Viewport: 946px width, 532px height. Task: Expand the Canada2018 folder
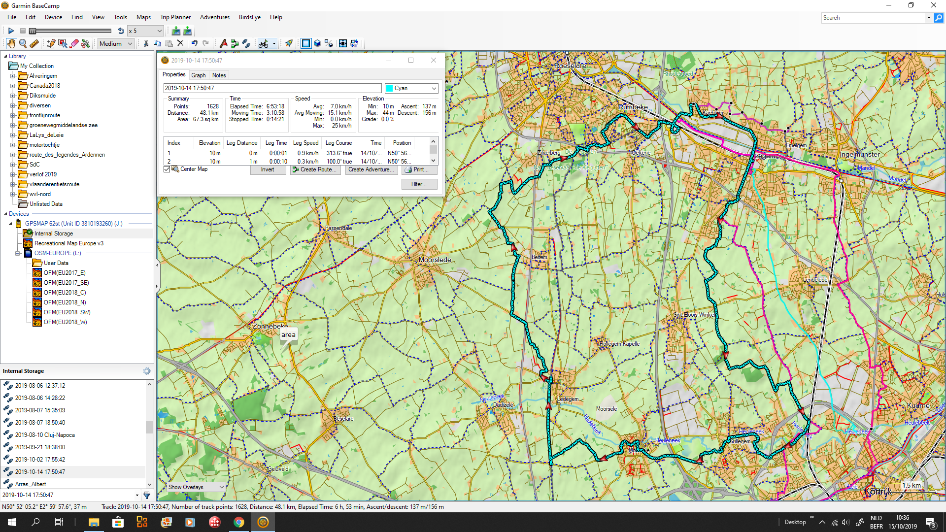pyautogui.click(x=13, y=86)
